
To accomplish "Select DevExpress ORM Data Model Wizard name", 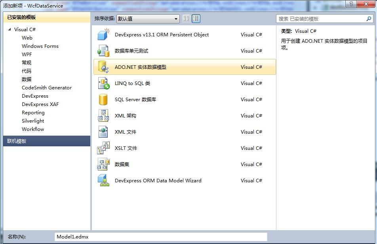I will [x=158, y=181].
